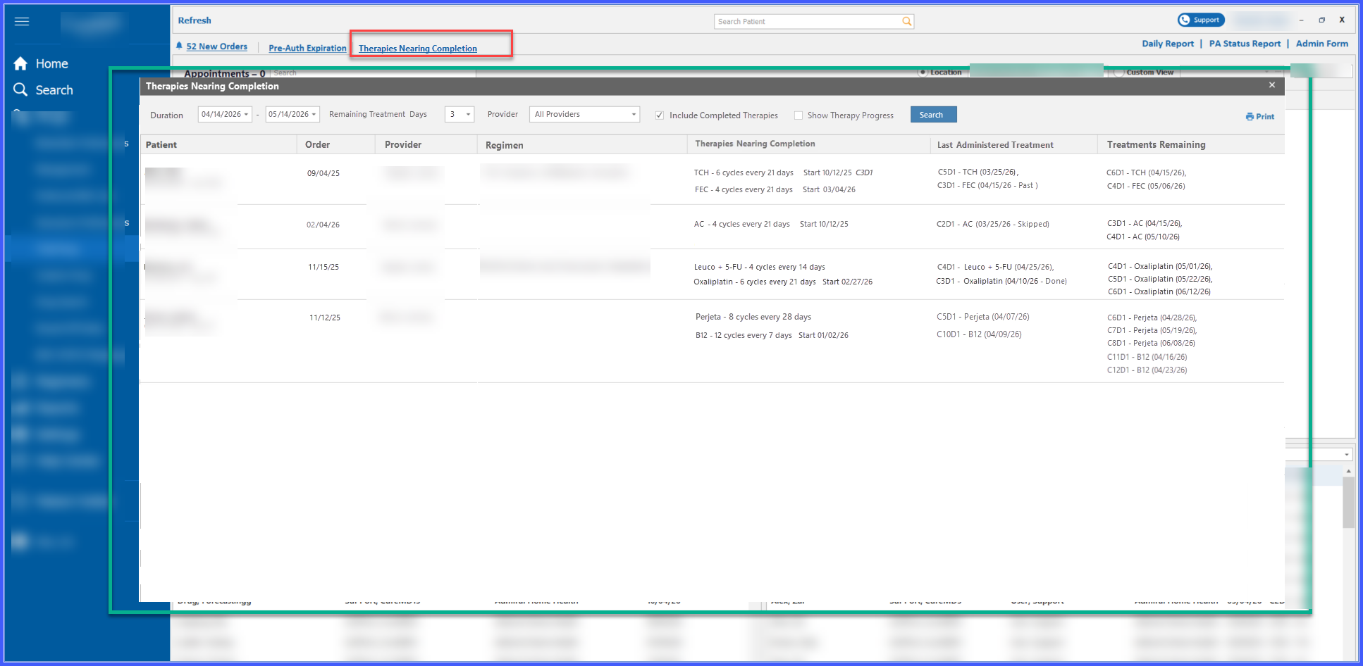Open the Daily Report link
Image resolution: width=1363 pixels, height=666 pixels.
tap(1168, 44)
